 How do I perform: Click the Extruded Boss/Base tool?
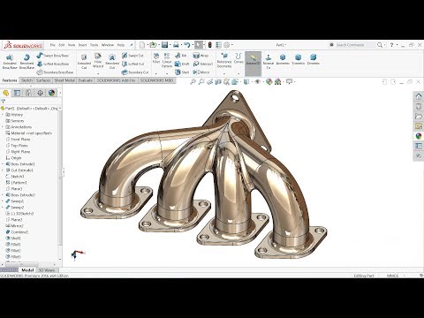point(10,61)
